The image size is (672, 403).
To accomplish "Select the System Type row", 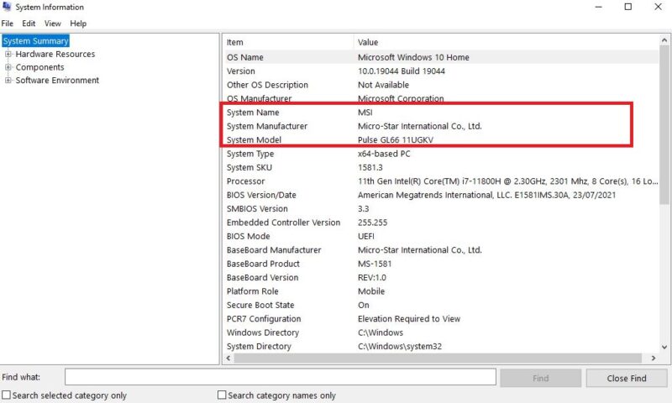I will [442, 154].
